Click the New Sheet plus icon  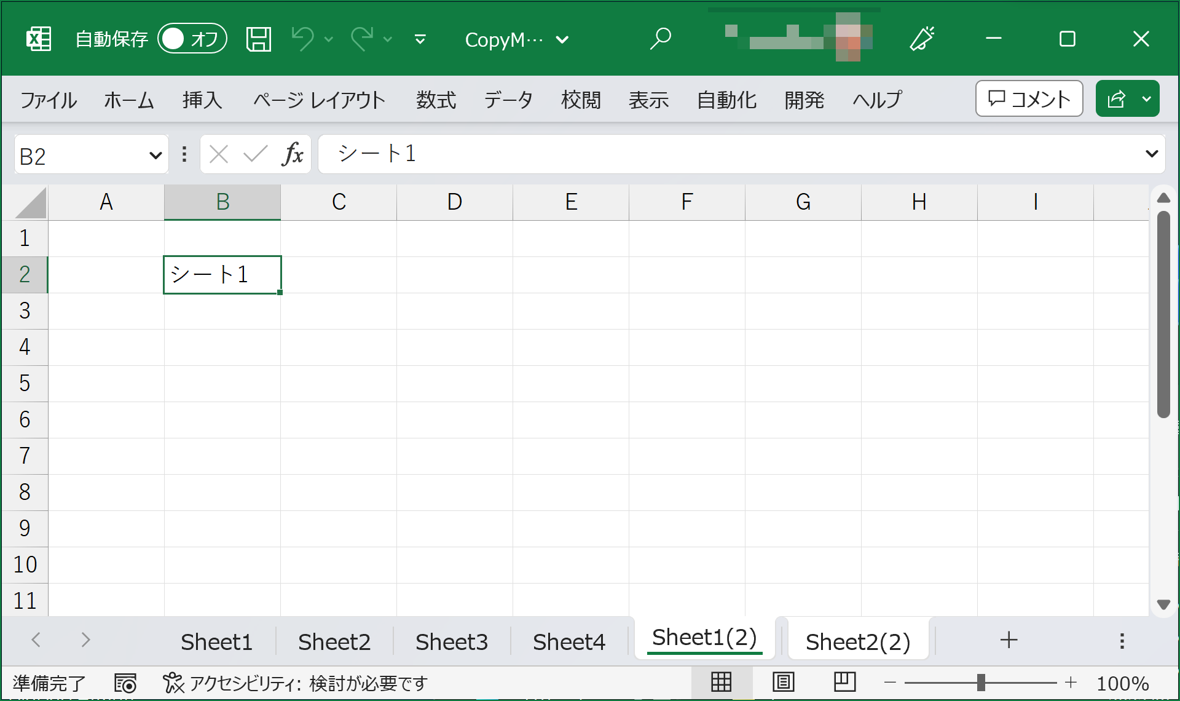coord(1009,640)
